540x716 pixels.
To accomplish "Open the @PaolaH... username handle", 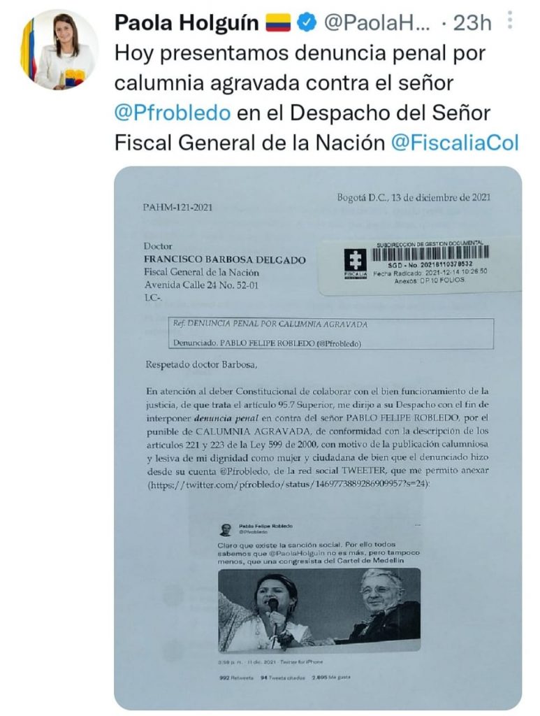I will [377, 22].
